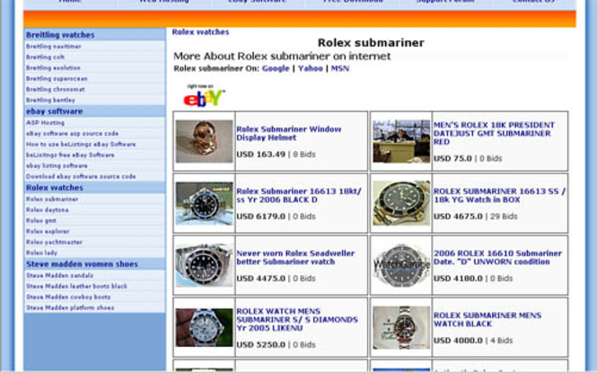Image resolution: width=597 pixels, height=373 pixels.
Task: Open Breitling chronomat in sidebar
Action: 55,89
